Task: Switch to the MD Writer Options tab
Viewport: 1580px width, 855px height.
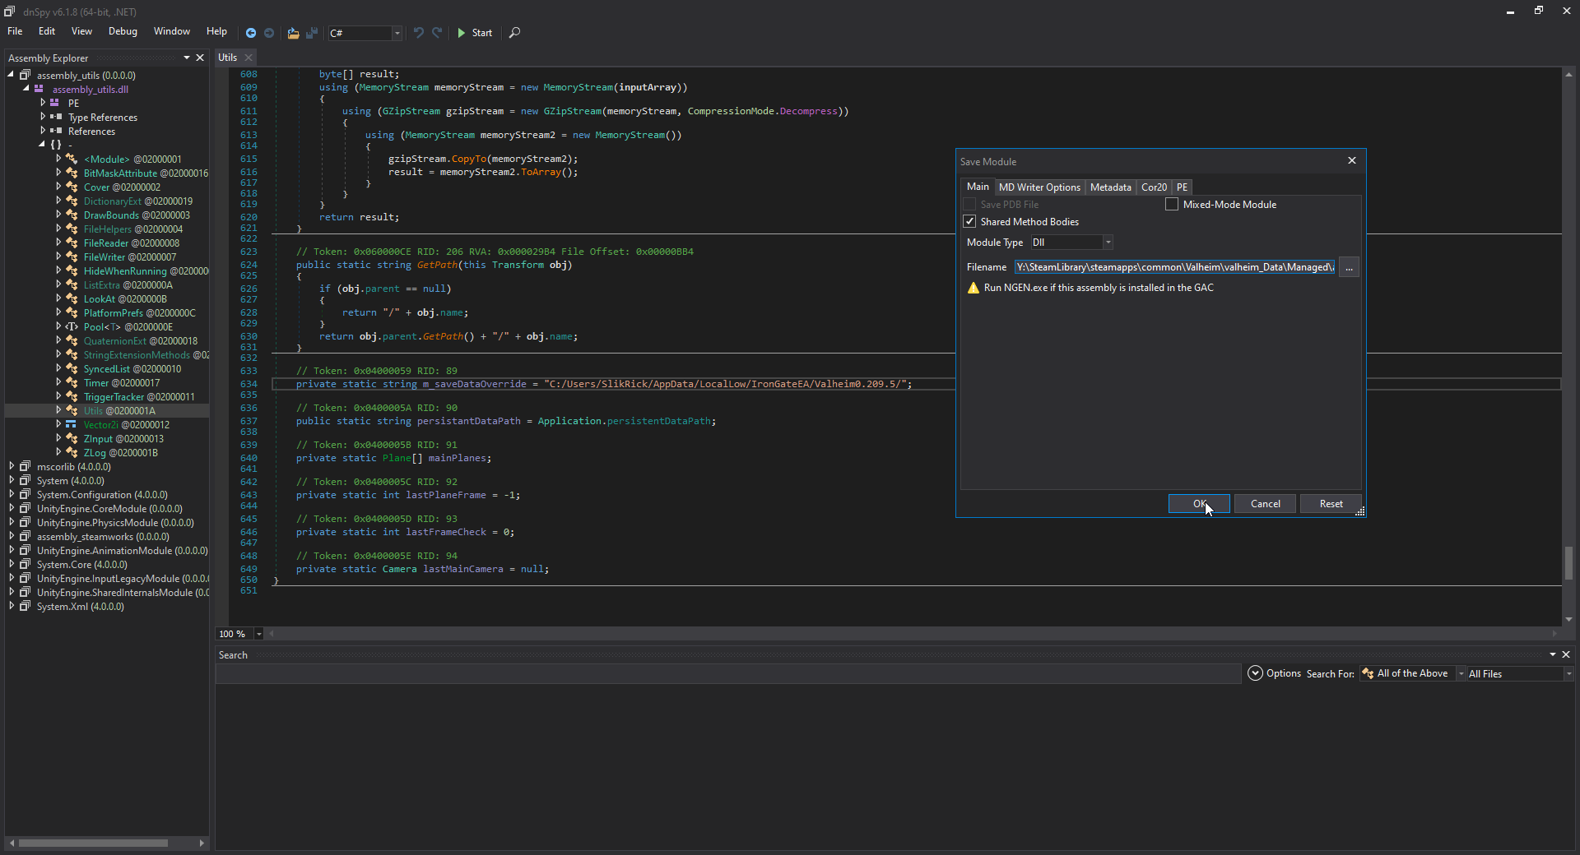Action: (x=1039, y=187)
